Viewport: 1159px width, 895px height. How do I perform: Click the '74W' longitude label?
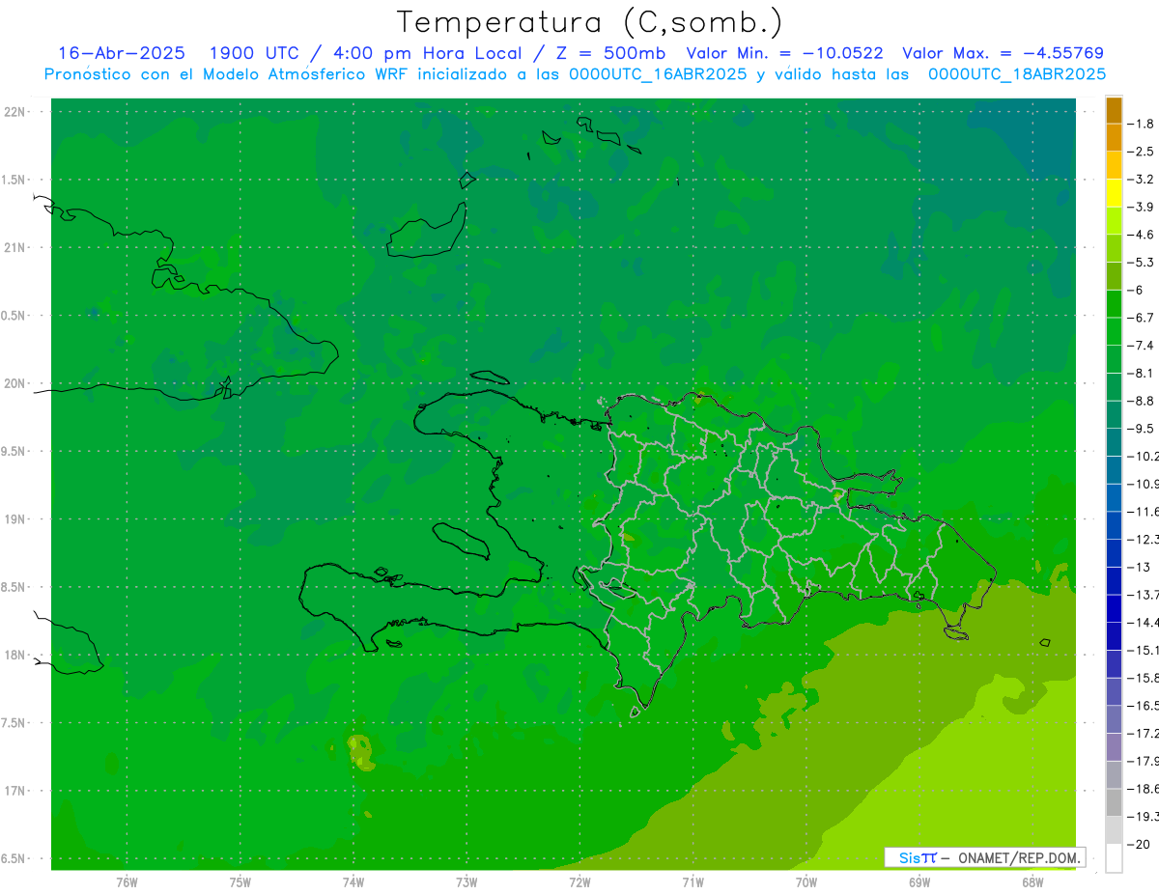(353, 882)
